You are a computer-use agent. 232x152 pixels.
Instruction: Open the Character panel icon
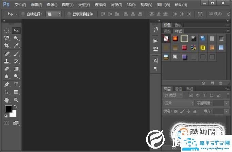click(155, 61)
